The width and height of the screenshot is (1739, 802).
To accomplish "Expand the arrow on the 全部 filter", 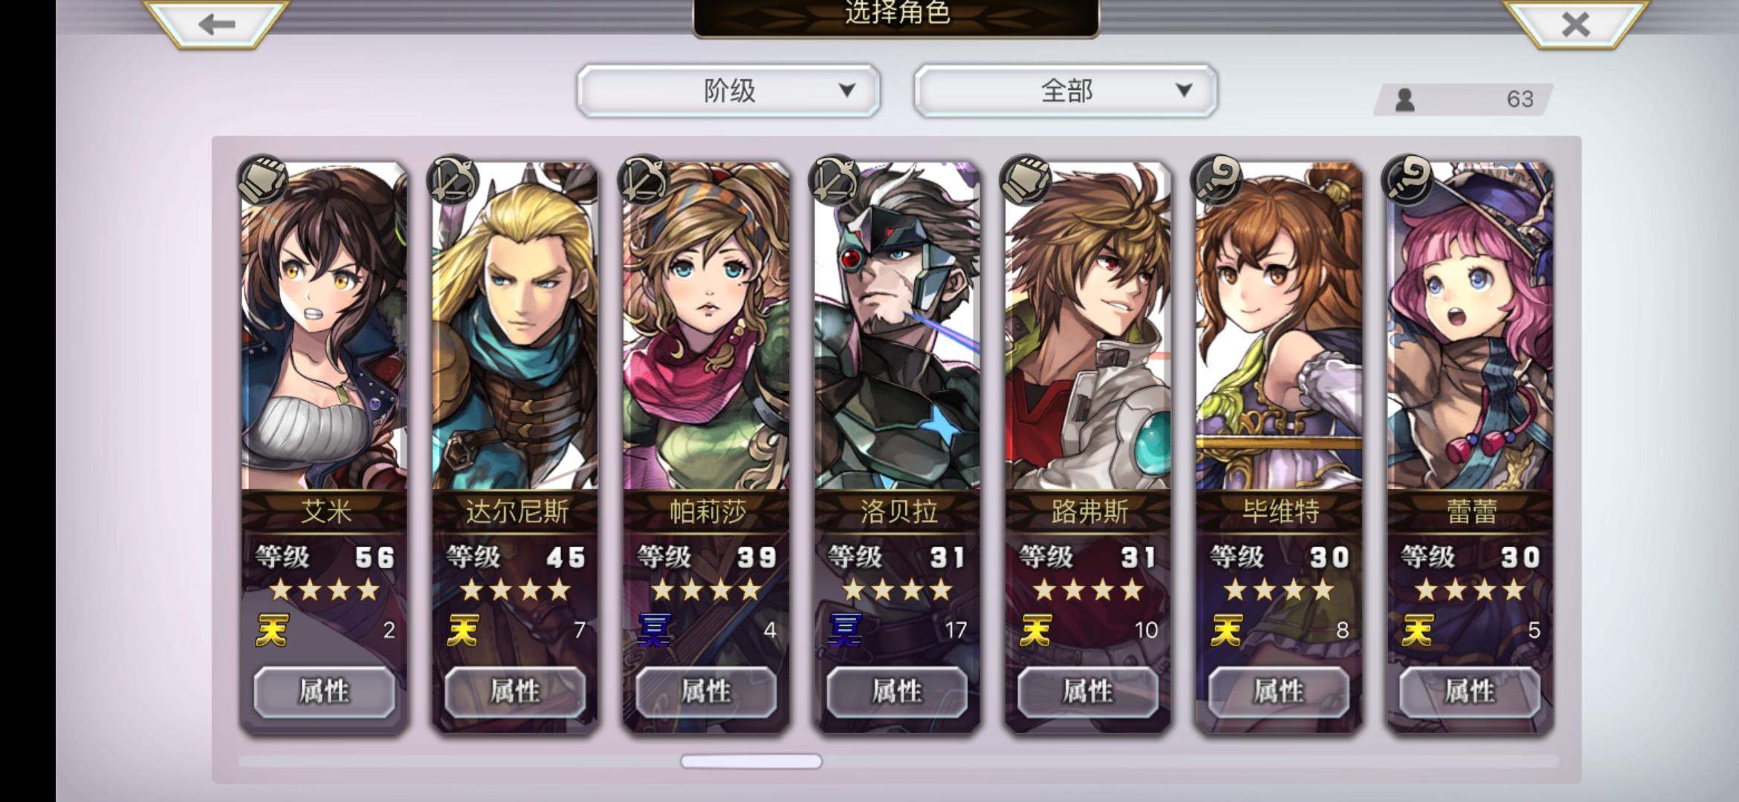I will tap(1184, 91).
